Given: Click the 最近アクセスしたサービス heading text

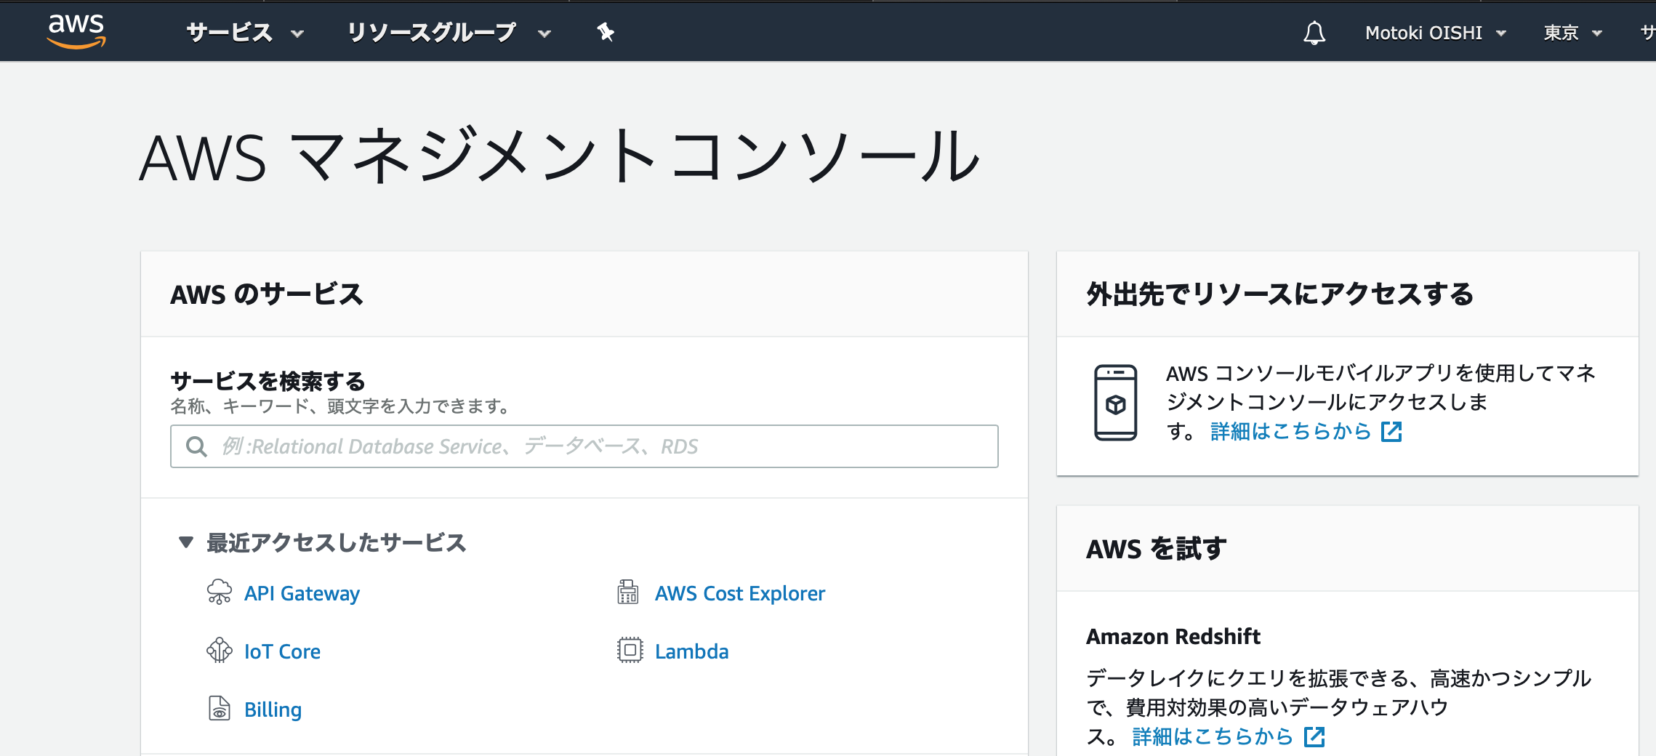Looking at the screenshot, I should [x=337, y=542].
